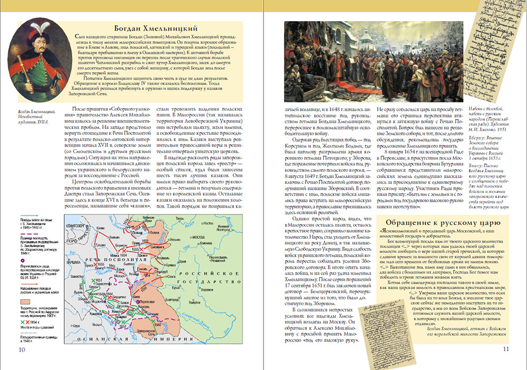Screen dimensions: 527x370
Task: Click the word "ОСМАНСКАЯ" on the map
Action: coord(103,339)
